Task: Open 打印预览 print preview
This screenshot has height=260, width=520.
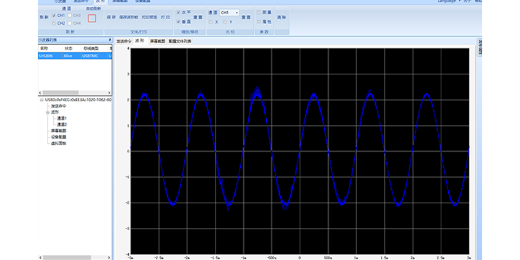Action: (149, 17)
